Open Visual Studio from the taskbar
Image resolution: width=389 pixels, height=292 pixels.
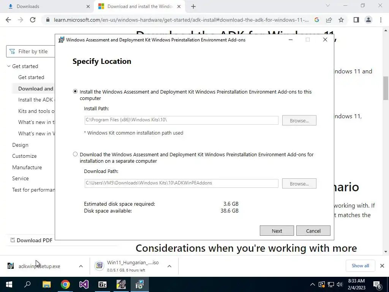pyautogui.click(x=84, y=284)
